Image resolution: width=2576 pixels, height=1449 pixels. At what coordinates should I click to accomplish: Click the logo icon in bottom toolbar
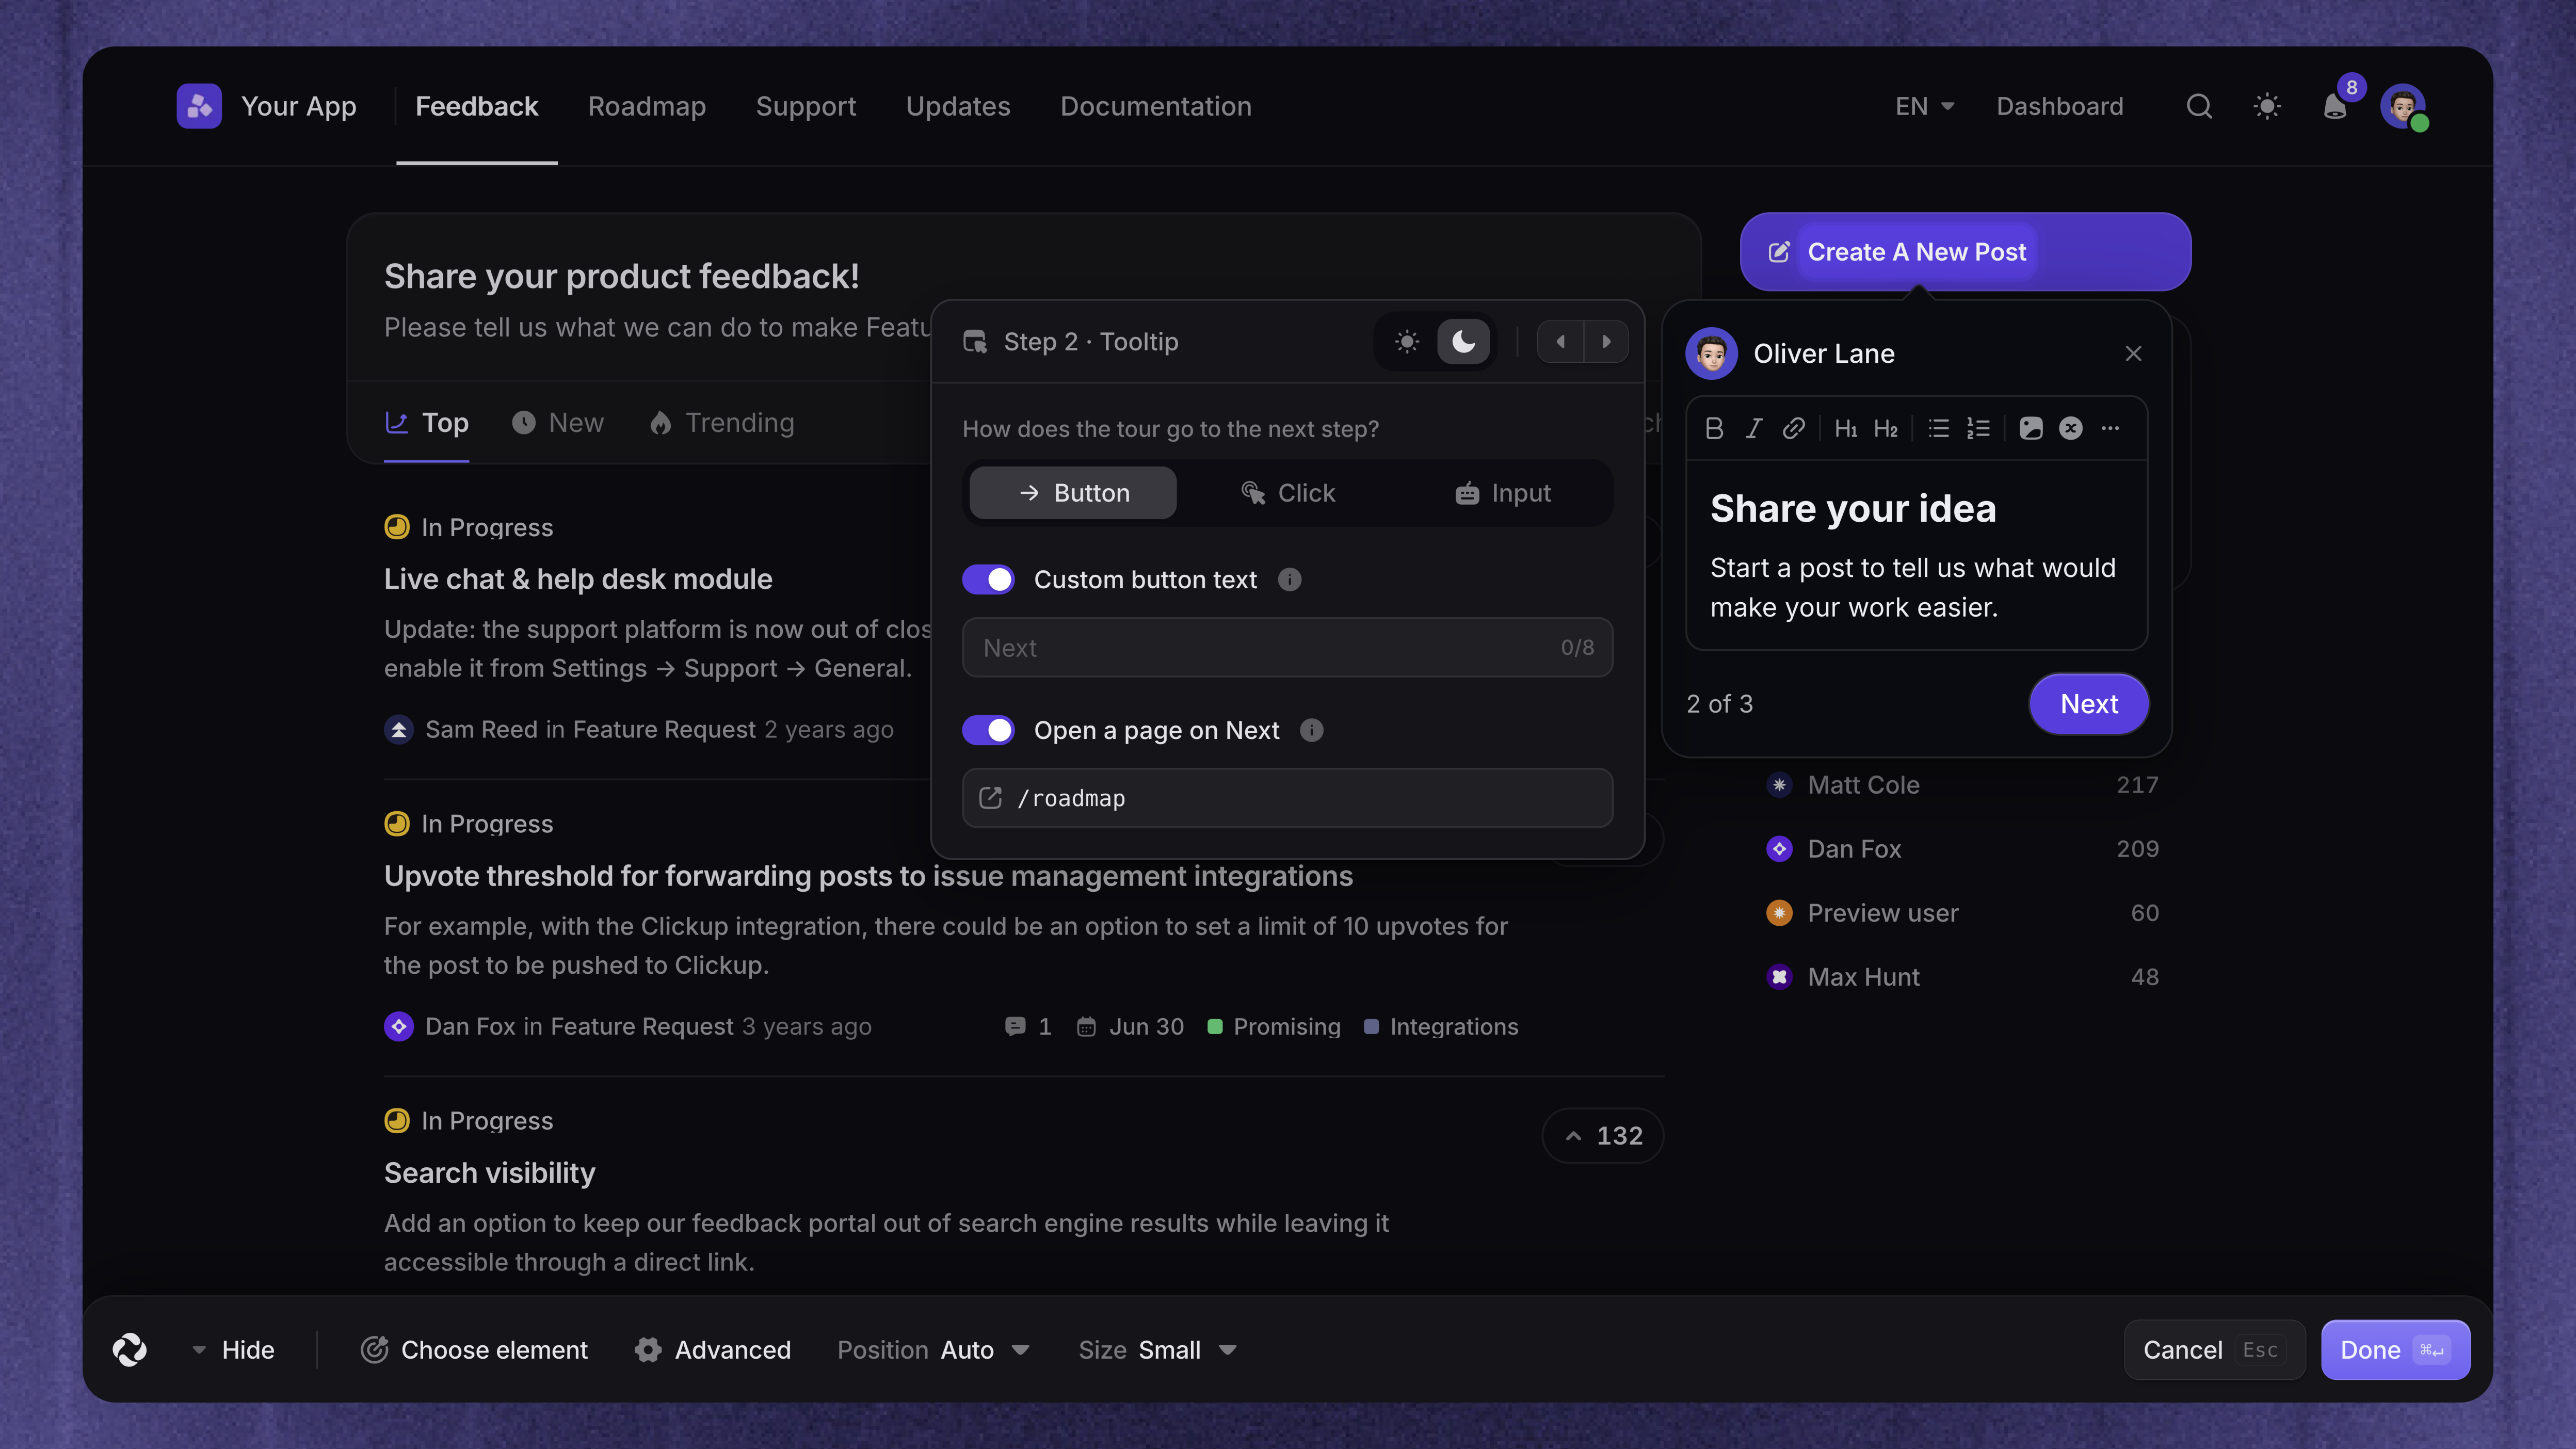[x=130, y=1350]
